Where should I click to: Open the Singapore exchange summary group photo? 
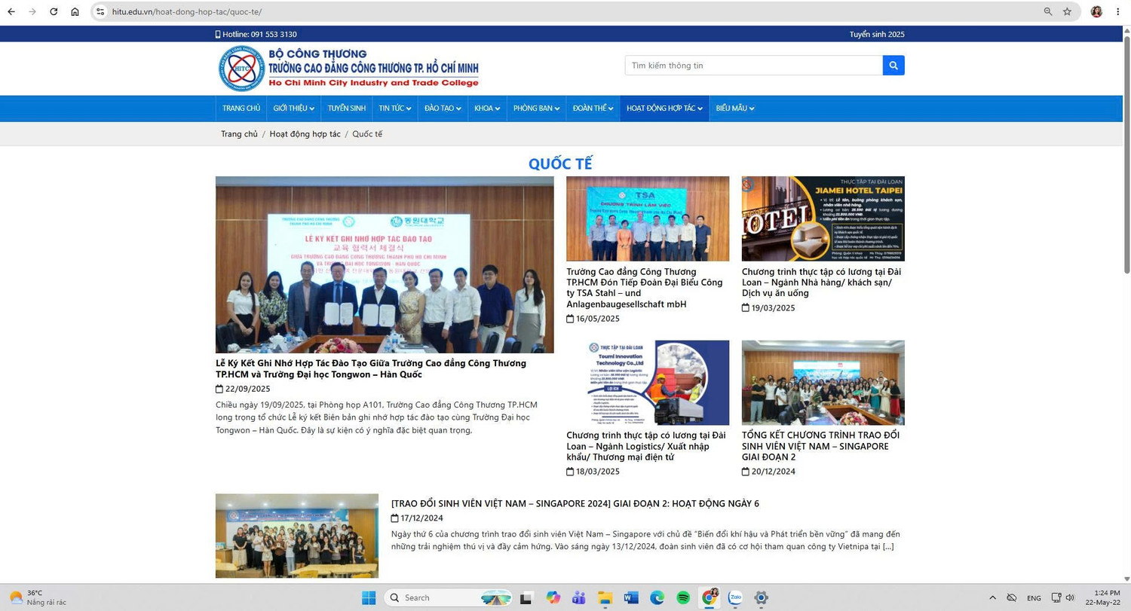tap(823, 383)
